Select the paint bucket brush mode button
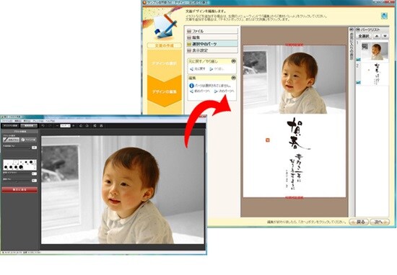Screen dimensions: 397x275 pyautogui.click(x=28, y=140)
